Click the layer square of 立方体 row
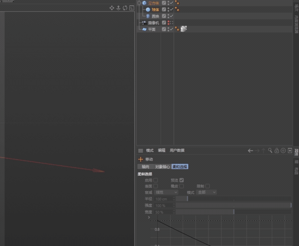 pyautogui.click(x=164, y=3)
